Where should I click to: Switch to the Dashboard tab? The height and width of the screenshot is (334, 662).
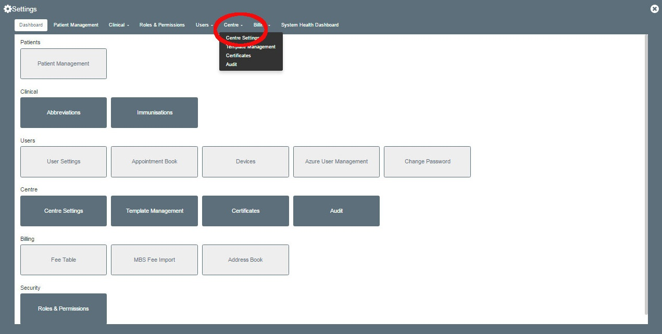(30, 24)
